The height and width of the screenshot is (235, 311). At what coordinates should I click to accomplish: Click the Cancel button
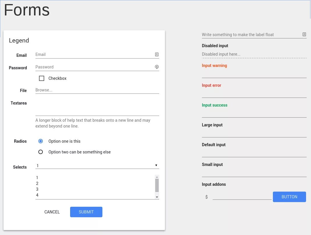[52, 212]
